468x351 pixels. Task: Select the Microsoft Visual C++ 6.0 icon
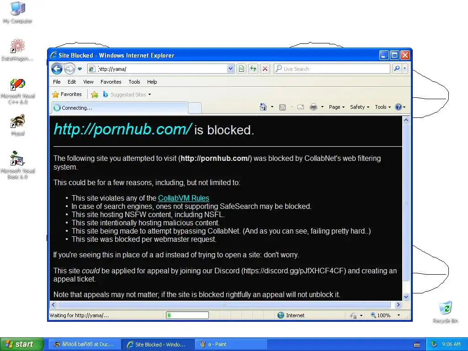point(18,91)
